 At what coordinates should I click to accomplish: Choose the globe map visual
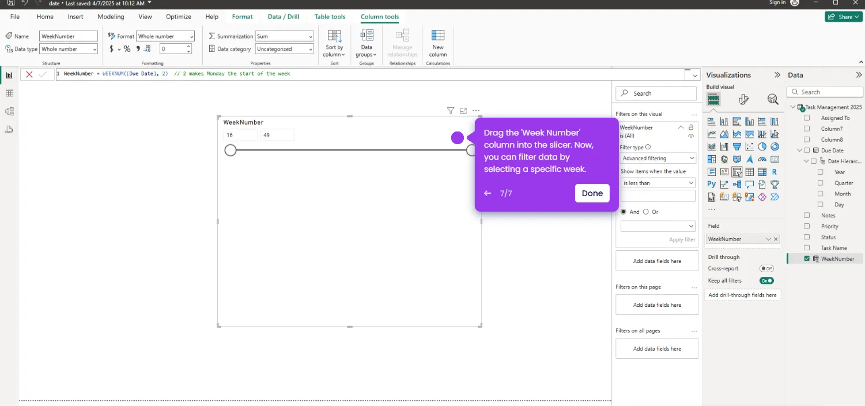point(724,159)
